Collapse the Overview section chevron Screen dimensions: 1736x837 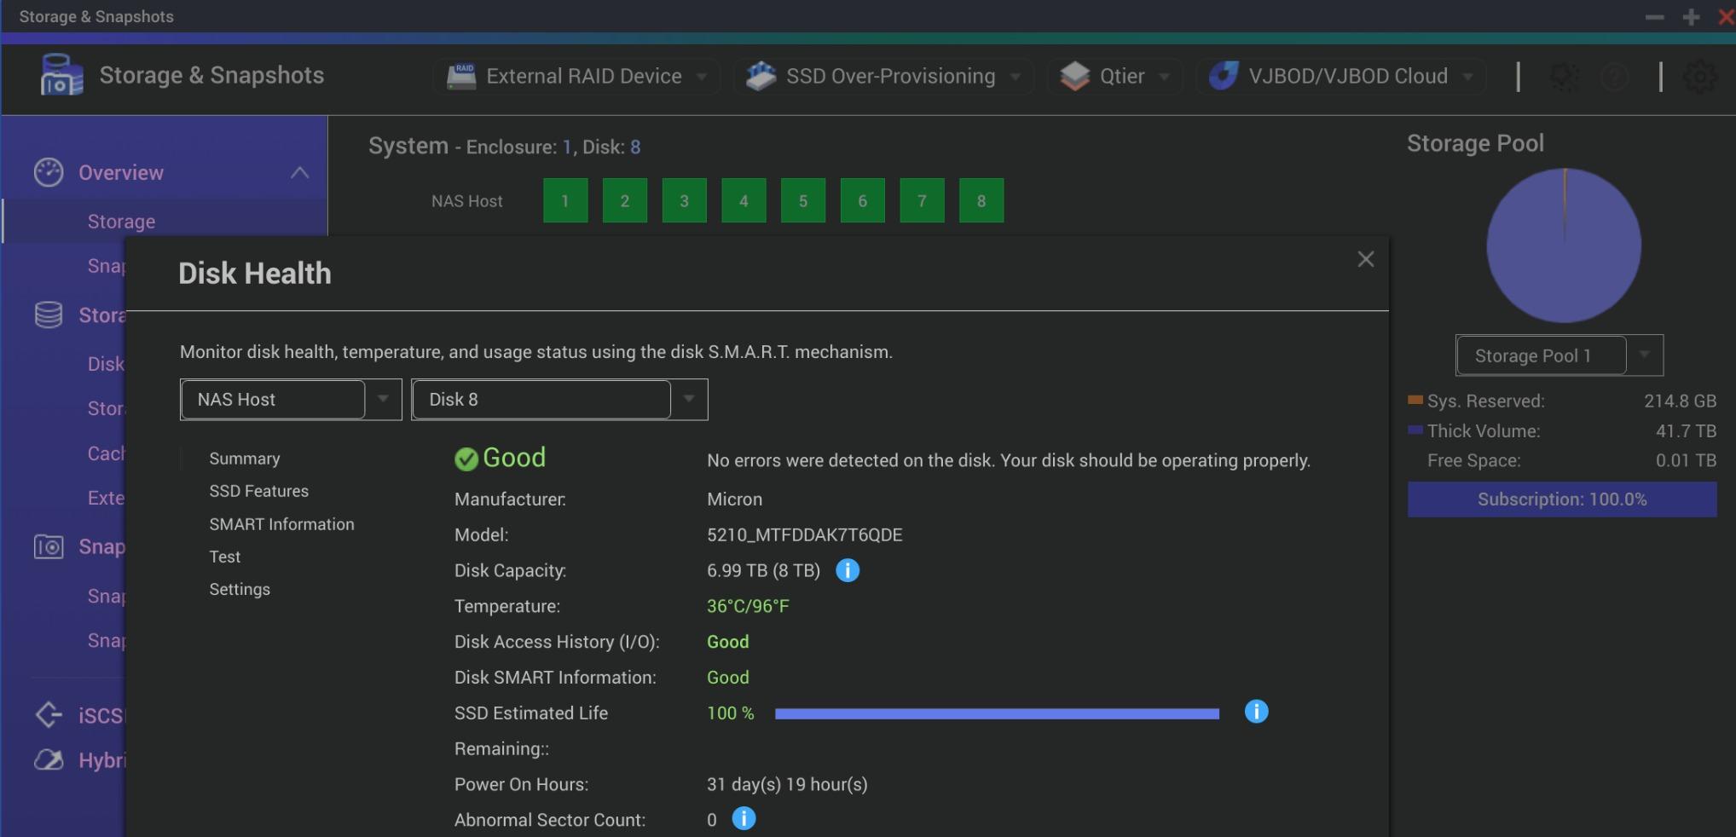tap(299, 172)
